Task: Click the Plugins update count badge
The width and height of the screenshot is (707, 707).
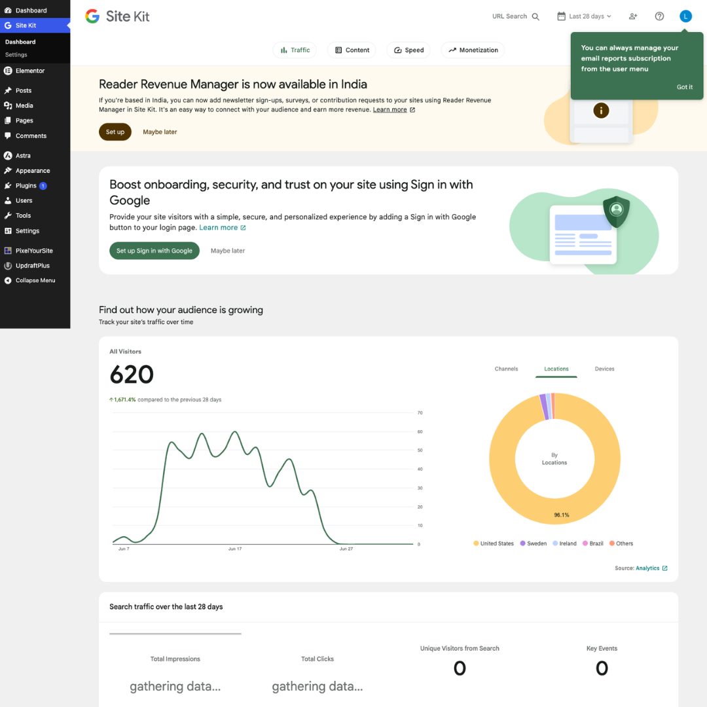Action: pos(43,186)
